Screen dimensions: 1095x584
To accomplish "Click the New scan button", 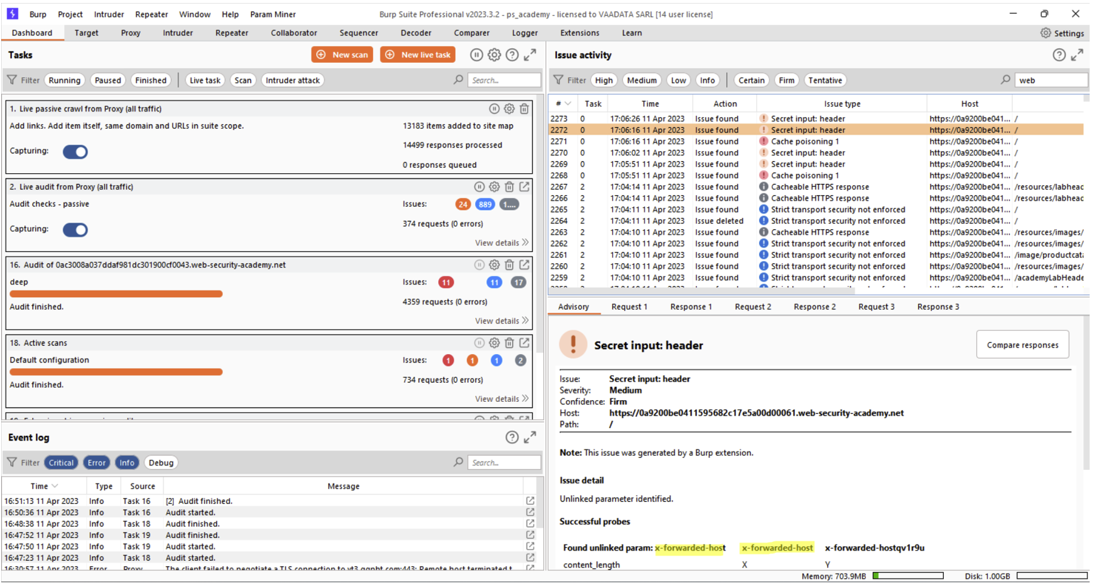I will point(342,55).
